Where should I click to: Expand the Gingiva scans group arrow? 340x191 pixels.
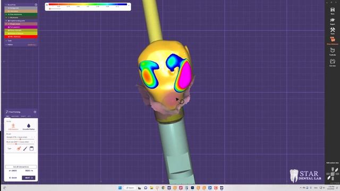[6, 24]
